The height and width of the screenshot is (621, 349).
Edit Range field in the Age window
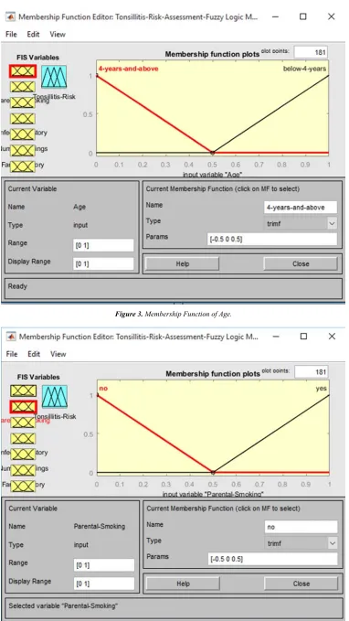click(103, 245)
